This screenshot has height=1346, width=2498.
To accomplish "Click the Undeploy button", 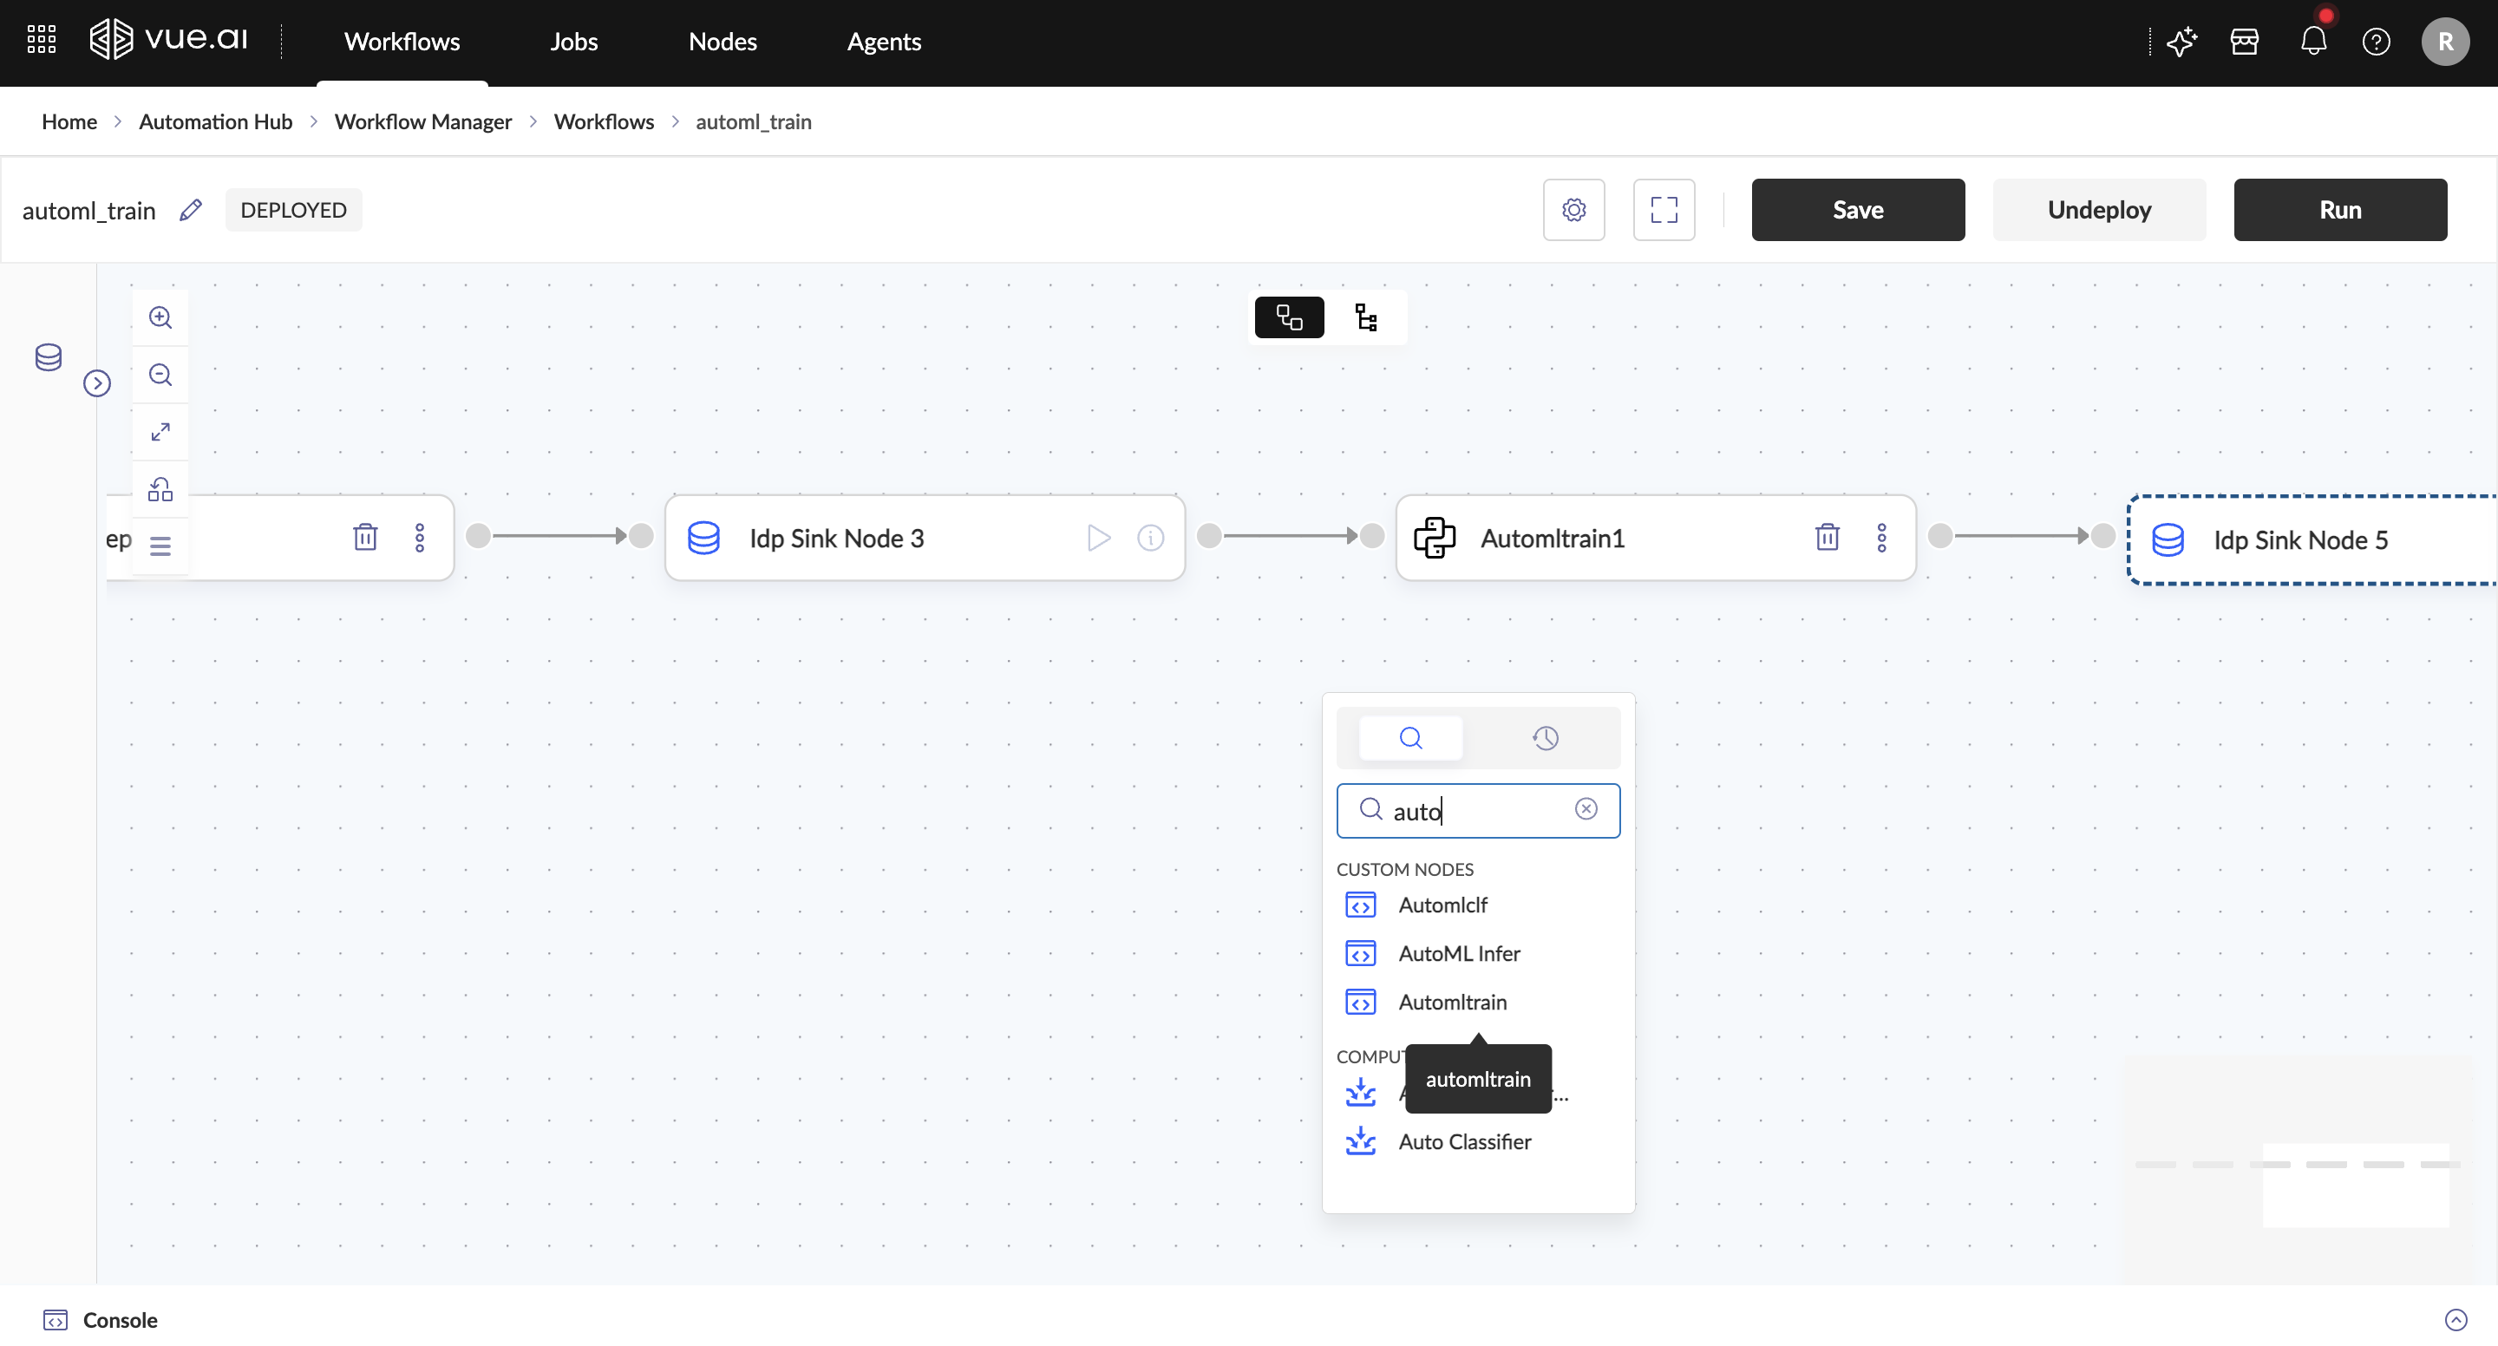I will (2099, 210).
